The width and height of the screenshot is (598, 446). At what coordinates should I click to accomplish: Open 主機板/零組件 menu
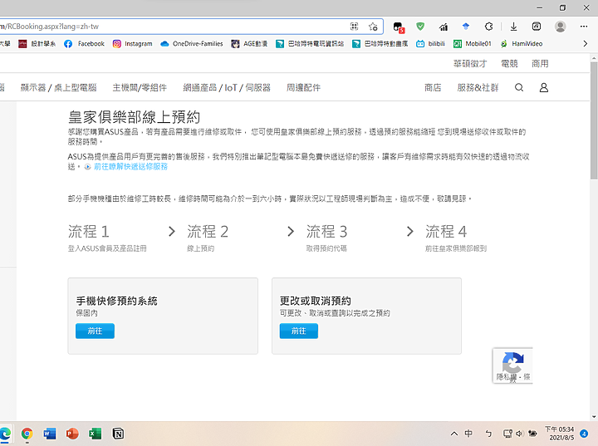pyautogui.click(x=140, y=88)
